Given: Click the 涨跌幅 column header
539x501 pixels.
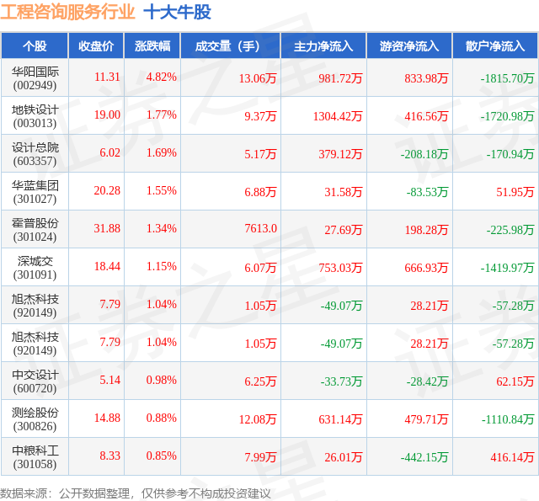Looking at the screenshot, I should click(152, 45).
